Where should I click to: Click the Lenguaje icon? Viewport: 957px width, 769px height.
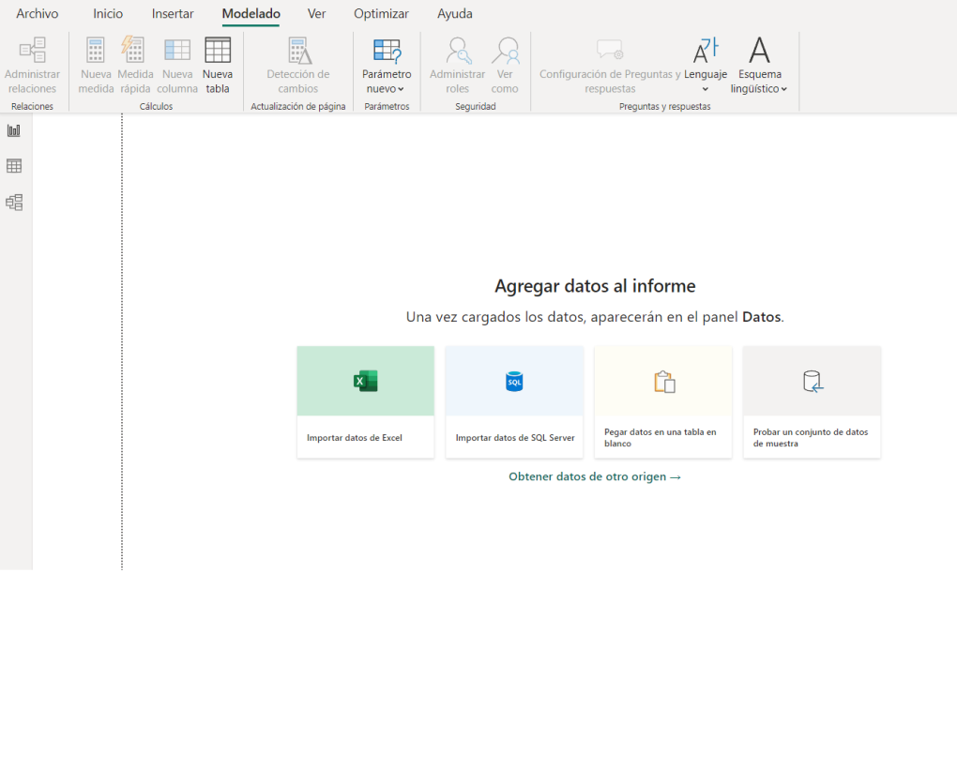(706, 51)
